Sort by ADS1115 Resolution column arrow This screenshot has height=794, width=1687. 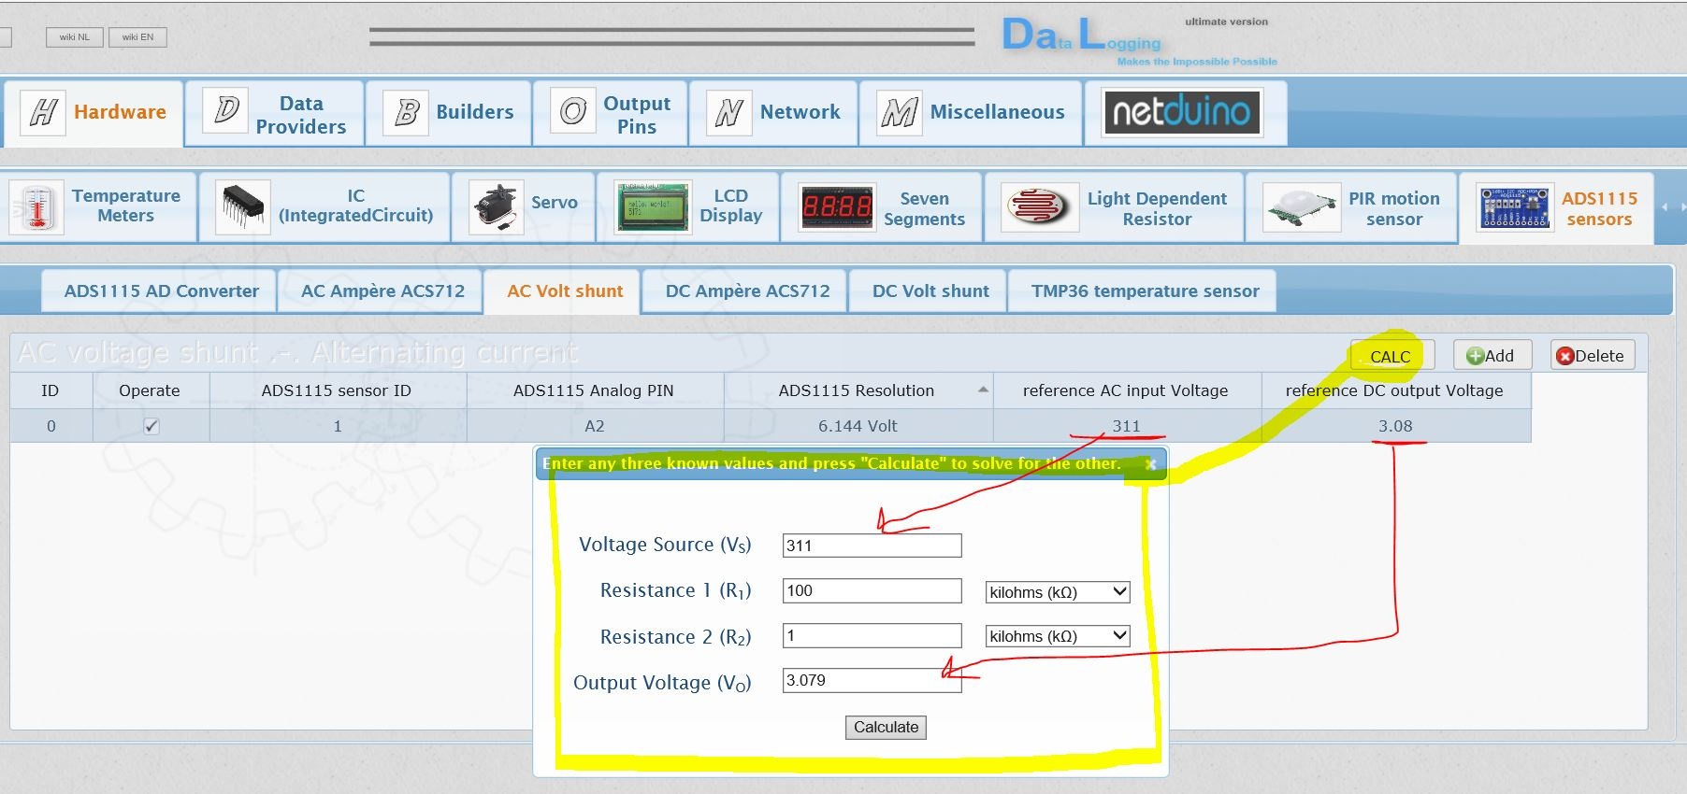coord(983,390)
